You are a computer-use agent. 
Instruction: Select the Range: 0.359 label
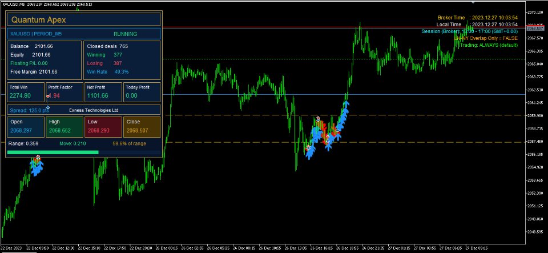[24, 143]
